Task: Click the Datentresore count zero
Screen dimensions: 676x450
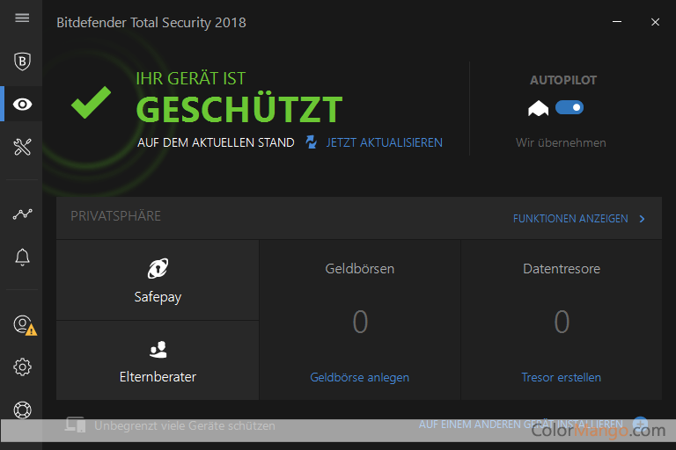Action: pyautogui.click(x=562, y=322)
